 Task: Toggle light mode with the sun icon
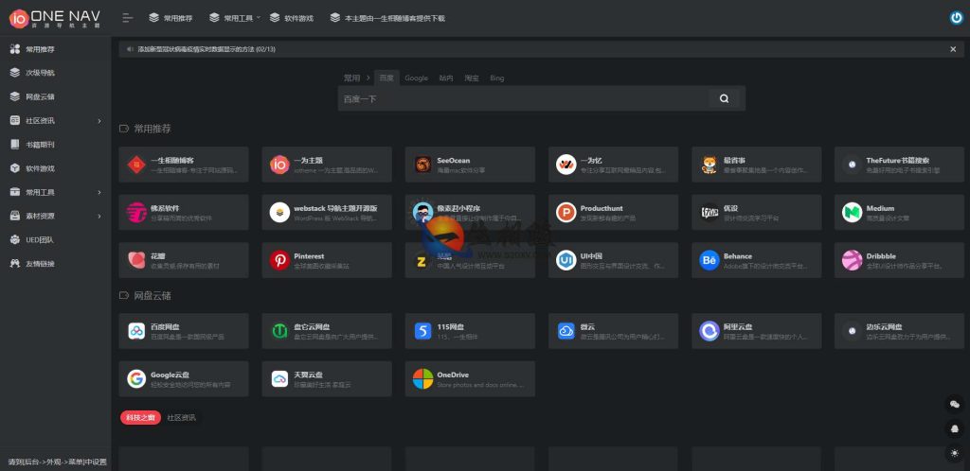tap(955, 452)
